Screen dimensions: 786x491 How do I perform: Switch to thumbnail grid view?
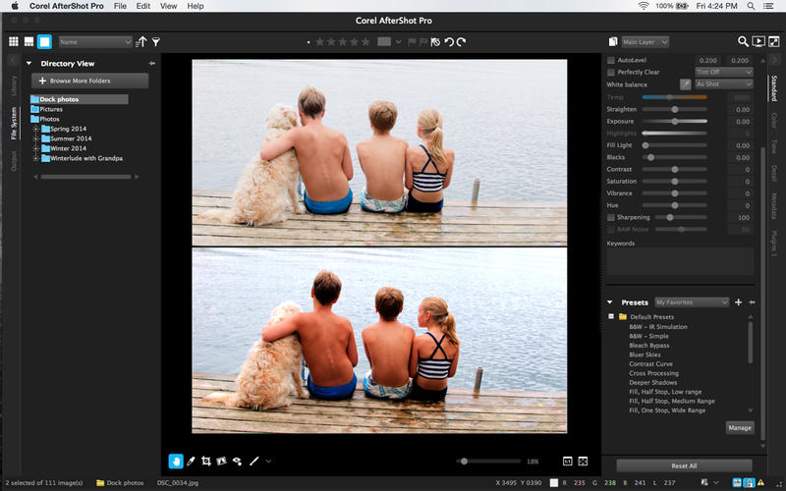click(x=14, y=42)
